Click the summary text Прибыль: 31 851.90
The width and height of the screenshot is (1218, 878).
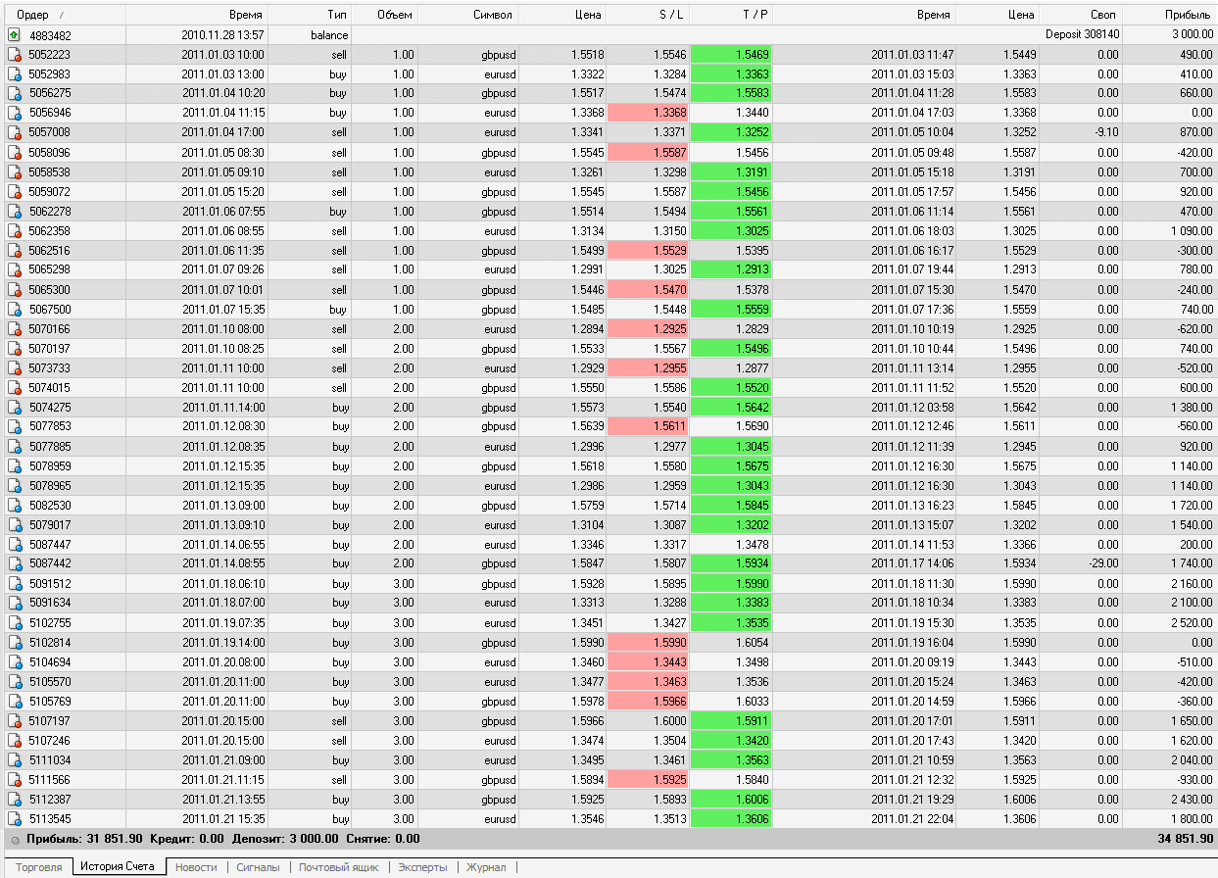[84, 839]
